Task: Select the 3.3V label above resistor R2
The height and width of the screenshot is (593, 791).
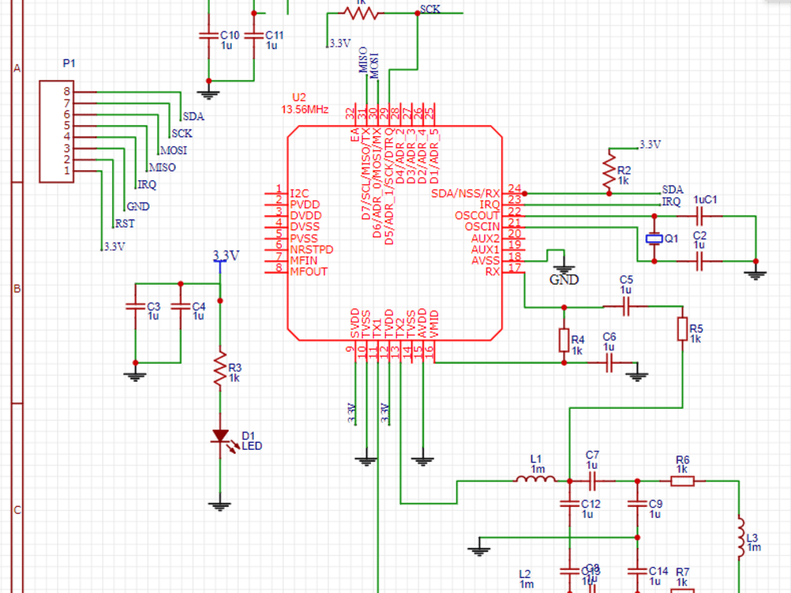Action: (650, 144)
